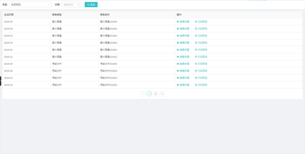Click eye icon for 最大需量201903 row
The image size is (305, 154).
(178, 36)
